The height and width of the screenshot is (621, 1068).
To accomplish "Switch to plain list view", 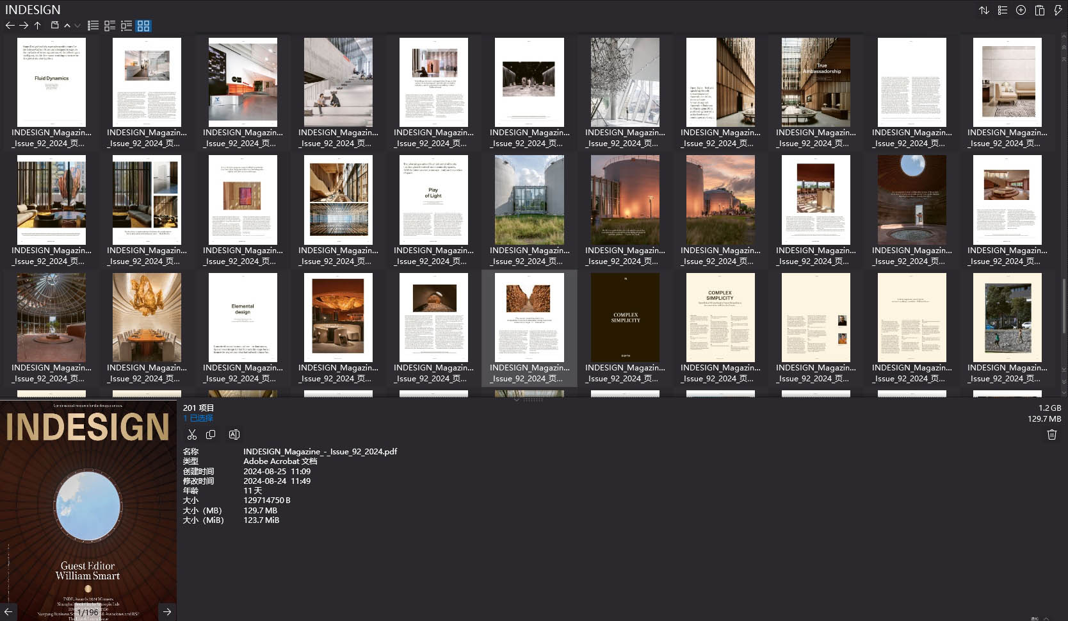I will [x=93, y=26].
